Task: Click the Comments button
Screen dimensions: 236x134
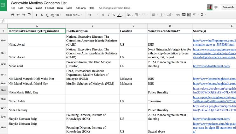Action: coord(228,7)
